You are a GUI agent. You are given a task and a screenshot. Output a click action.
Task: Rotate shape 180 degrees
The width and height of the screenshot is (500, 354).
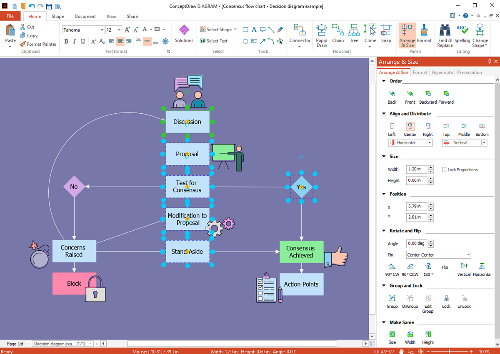(428, 270)
